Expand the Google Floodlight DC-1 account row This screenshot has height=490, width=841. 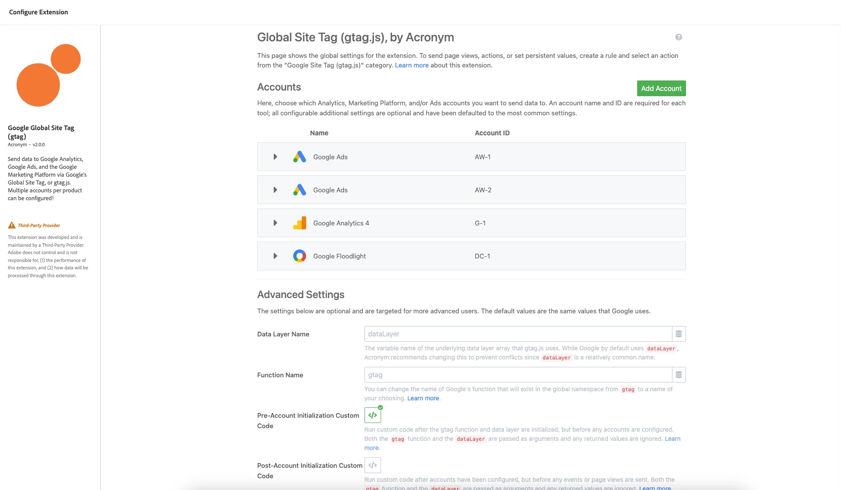pos(275,256)
